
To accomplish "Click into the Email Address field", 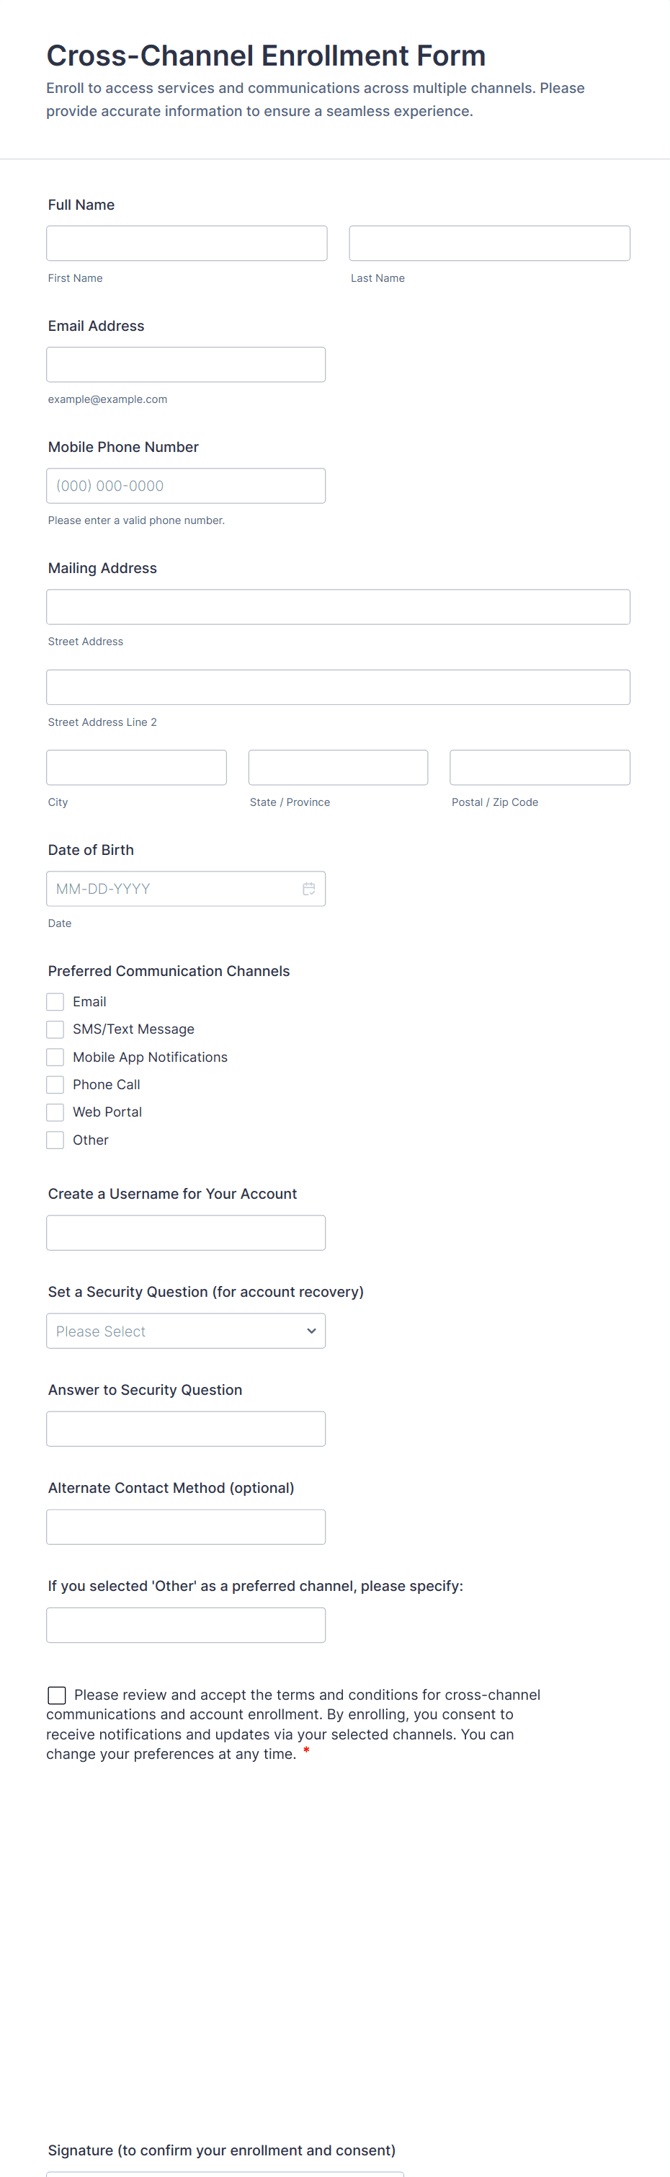I will tap(186, 364).
